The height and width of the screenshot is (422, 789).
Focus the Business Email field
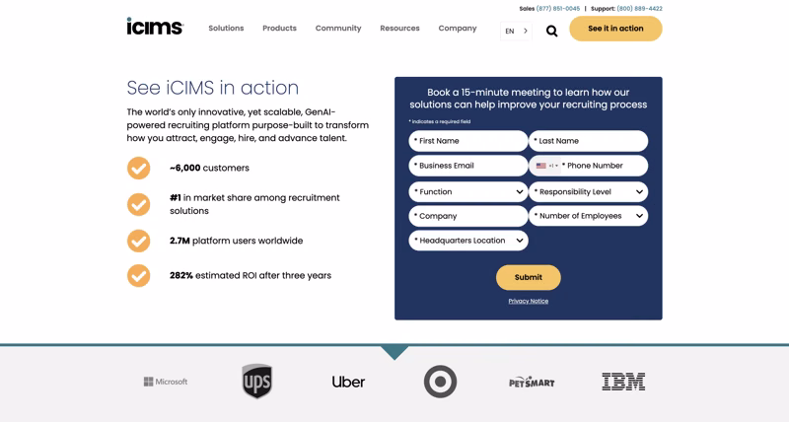coord(467,166)
